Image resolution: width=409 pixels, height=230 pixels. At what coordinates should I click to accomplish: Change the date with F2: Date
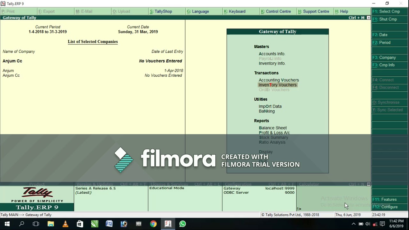pos(390,35)
